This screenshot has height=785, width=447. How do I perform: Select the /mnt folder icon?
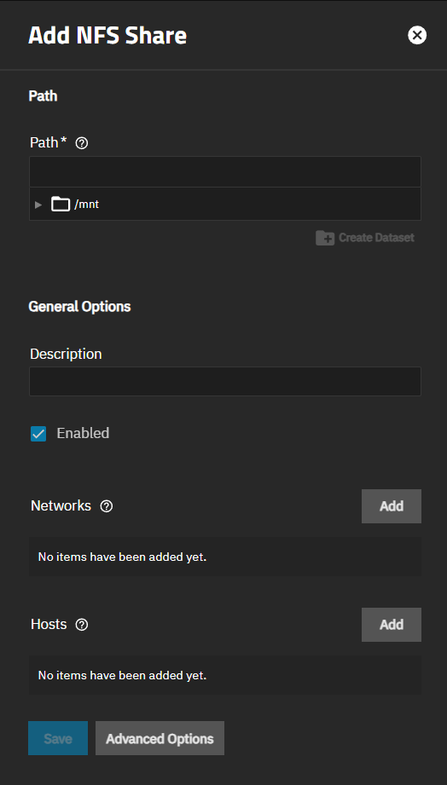coord(61,205)
